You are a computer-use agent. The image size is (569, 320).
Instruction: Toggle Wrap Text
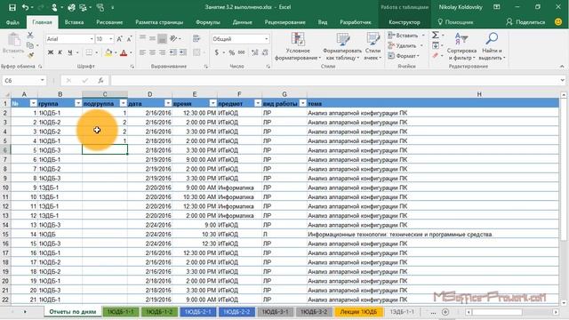pyautogui.click(x=196, y=38)
